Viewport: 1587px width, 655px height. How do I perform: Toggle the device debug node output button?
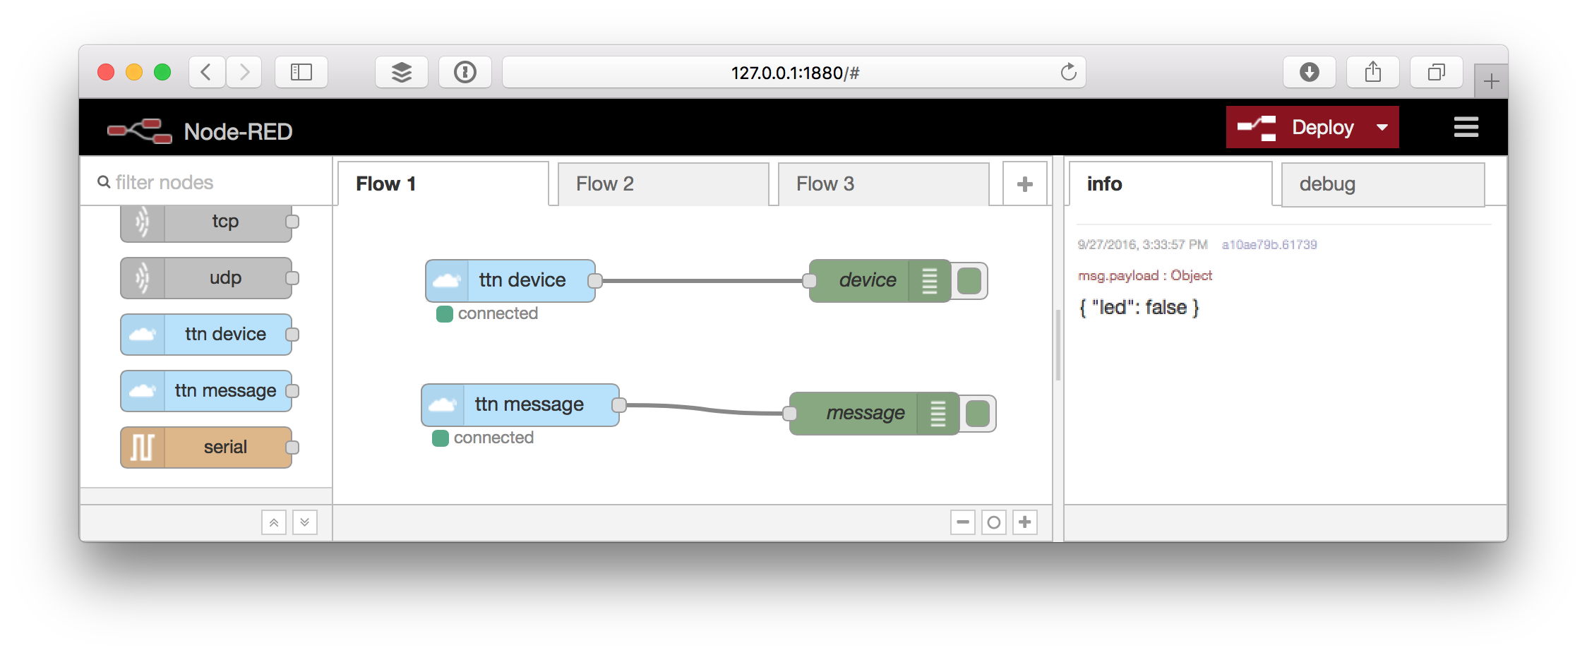pos(969,281)
